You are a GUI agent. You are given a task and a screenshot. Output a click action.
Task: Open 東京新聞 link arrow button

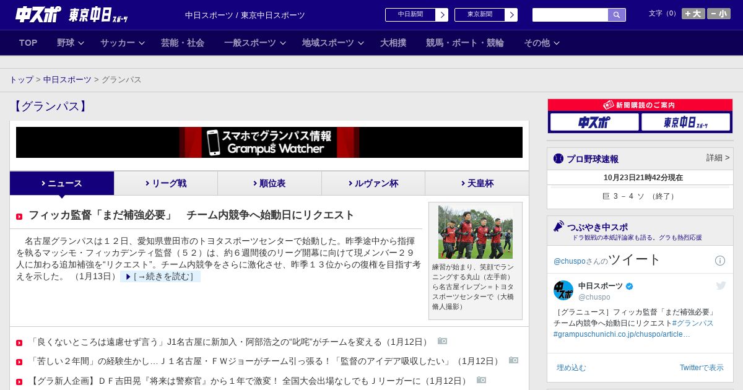[511, 15]
